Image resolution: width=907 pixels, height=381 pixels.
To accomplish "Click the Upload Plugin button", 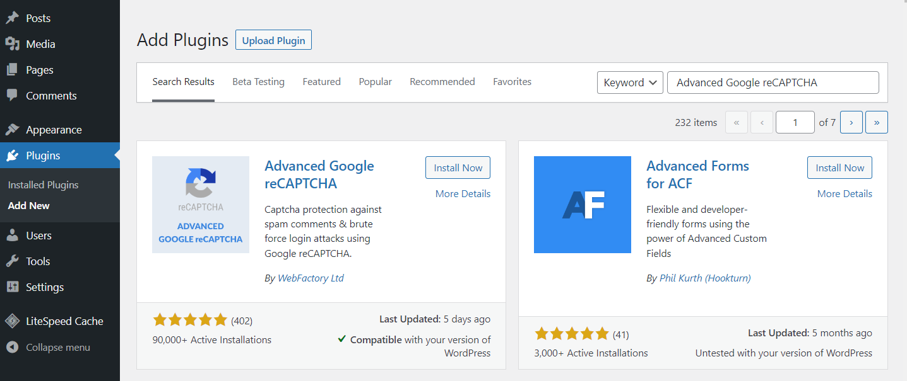I will click(273, 40).
